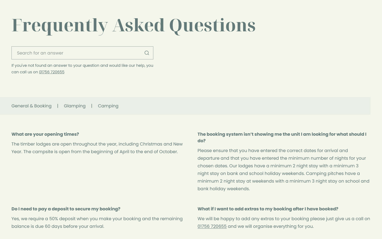Click the extras answer paragraph text
This screenshot has width=382, height=239.
[x=284, y=222]
